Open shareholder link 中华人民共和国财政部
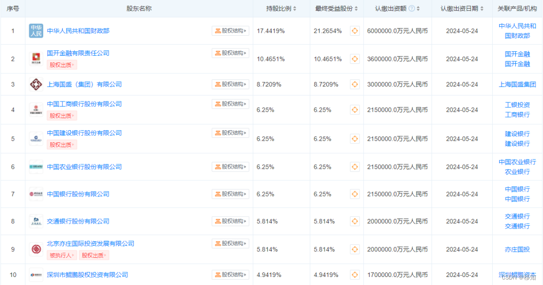 pos(78,31)
